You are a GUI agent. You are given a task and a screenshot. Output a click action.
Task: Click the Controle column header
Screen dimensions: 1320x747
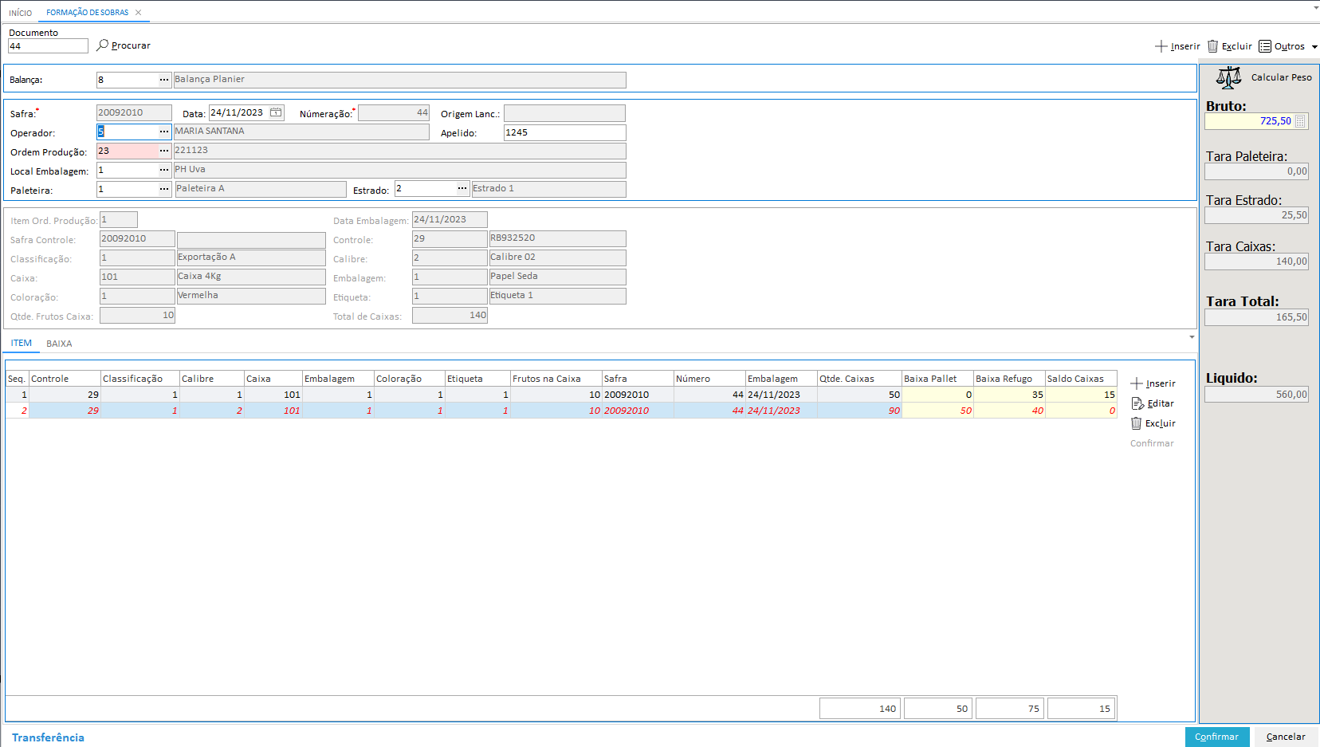65,379
